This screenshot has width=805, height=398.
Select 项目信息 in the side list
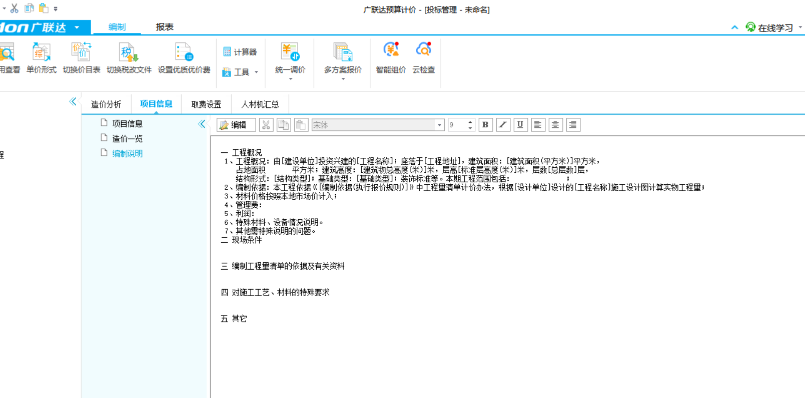click(127, 123)
